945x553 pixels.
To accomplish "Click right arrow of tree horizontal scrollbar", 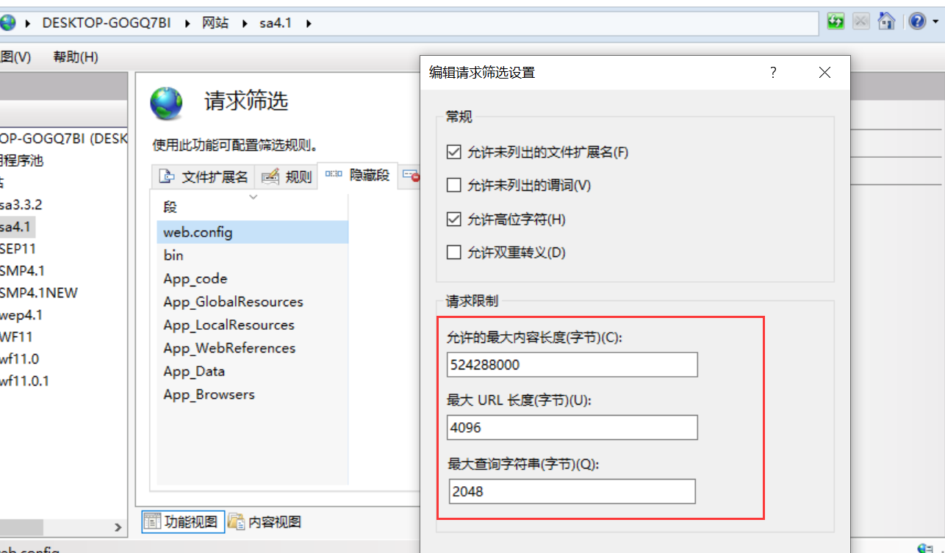I will (x=118, y=527).
